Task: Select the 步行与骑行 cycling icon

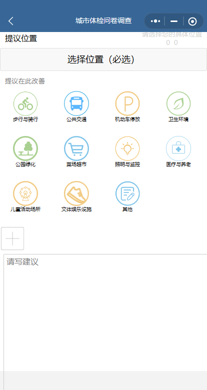Action: click(25, 103)
